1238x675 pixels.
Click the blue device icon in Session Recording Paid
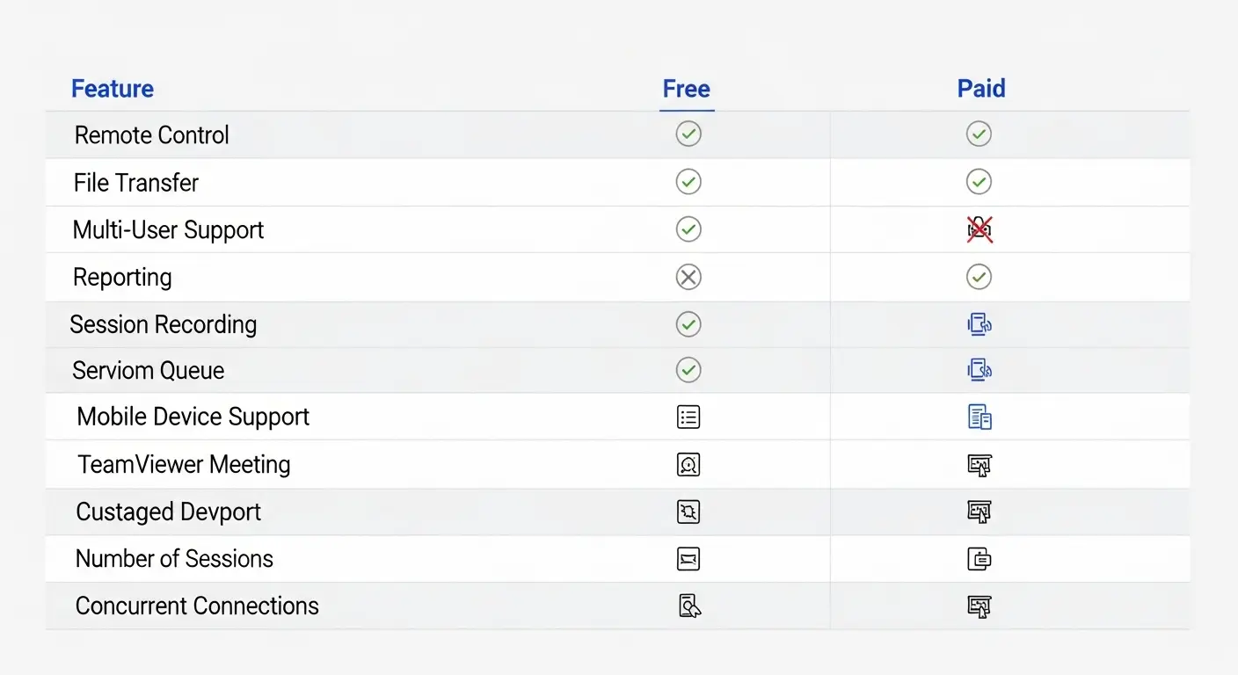point(979,324)
